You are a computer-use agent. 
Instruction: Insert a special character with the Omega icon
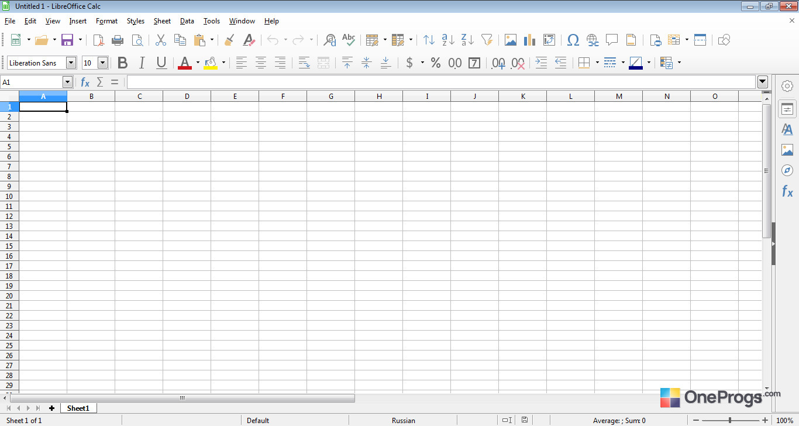[573, 40]
